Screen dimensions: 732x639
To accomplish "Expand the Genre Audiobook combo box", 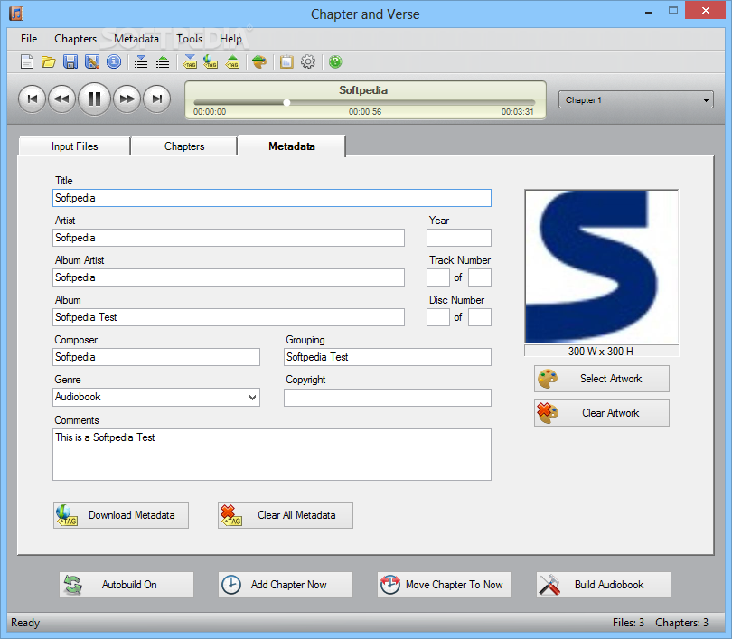I will 156,397.
